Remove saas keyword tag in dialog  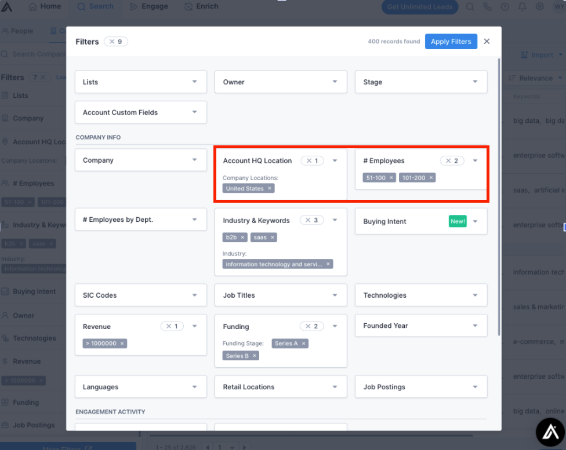(x=273, y=237)
